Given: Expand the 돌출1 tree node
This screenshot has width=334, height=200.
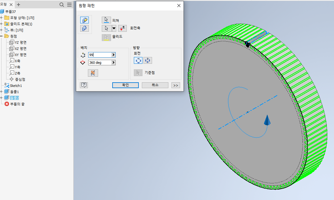Looking at the screenshot, I should point(2,92).
